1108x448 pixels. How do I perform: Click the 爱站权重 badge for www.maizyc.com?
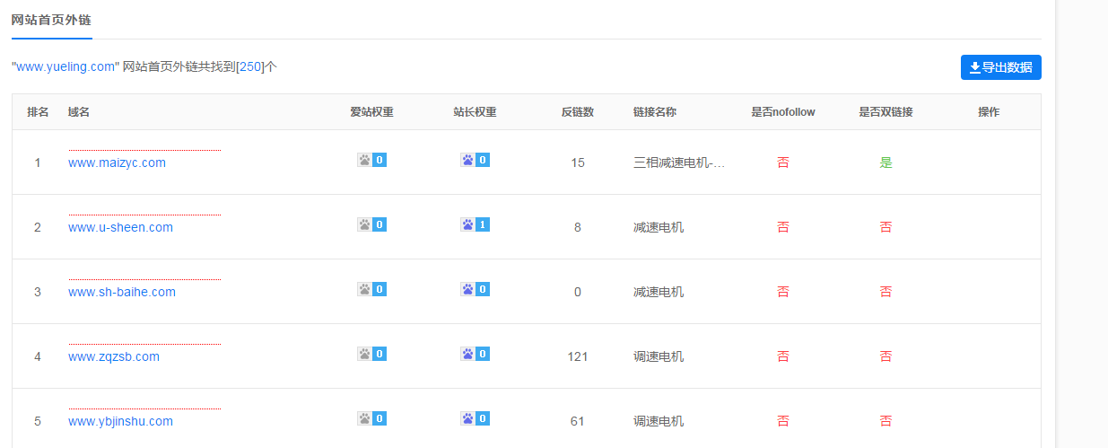click(x=371, y=161)
